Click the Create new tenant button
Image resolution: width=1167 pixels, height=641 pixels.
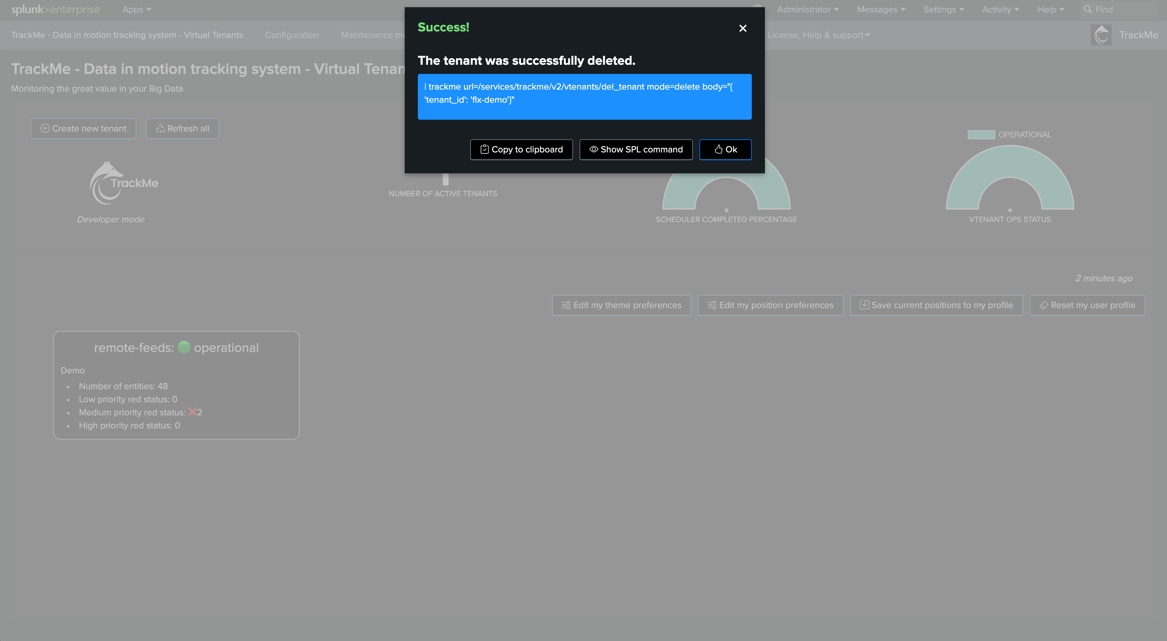point(83,129)
